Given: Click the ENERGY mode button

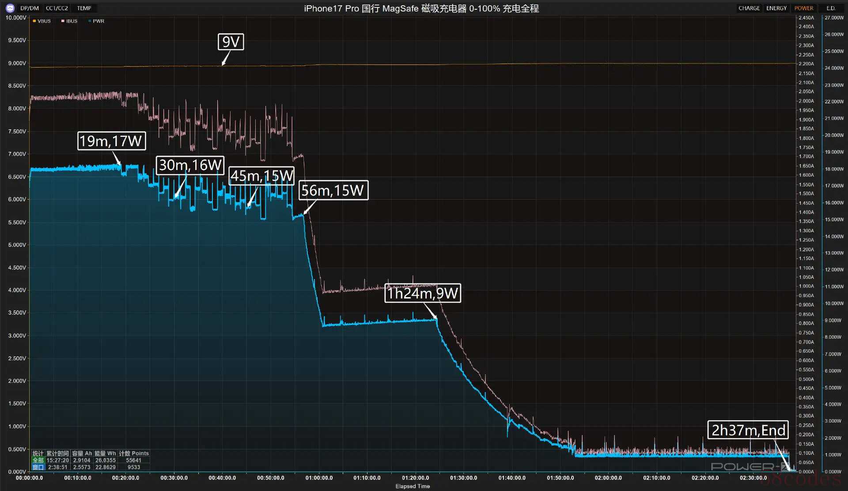Looking at the screenshot, I should pyautogui.click(x=776, y=8).
